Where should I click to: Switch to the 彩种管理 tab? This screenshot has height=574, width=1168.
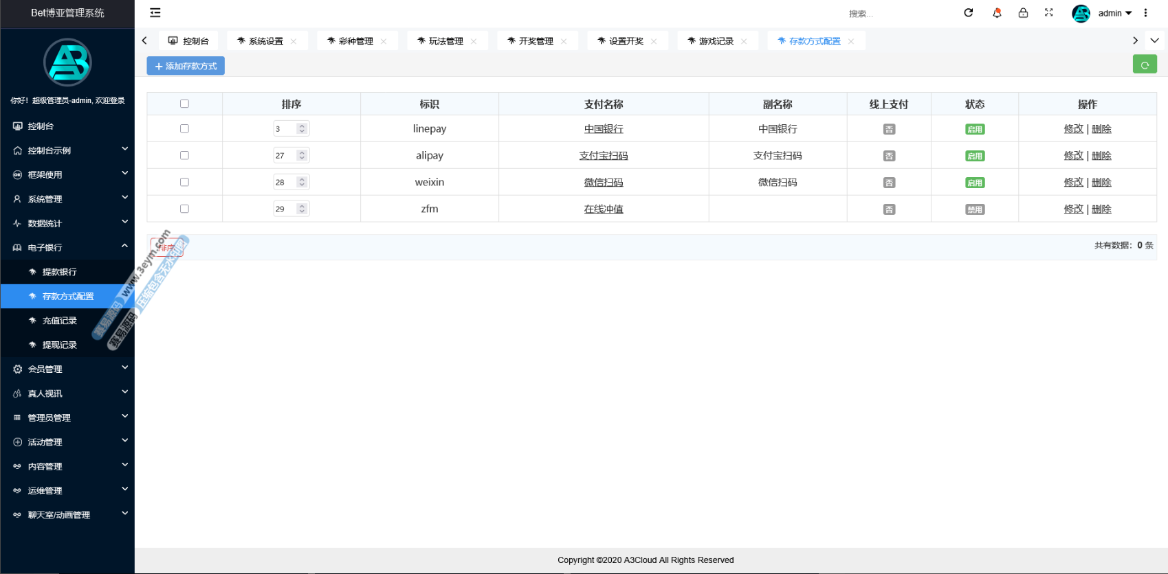355,41
